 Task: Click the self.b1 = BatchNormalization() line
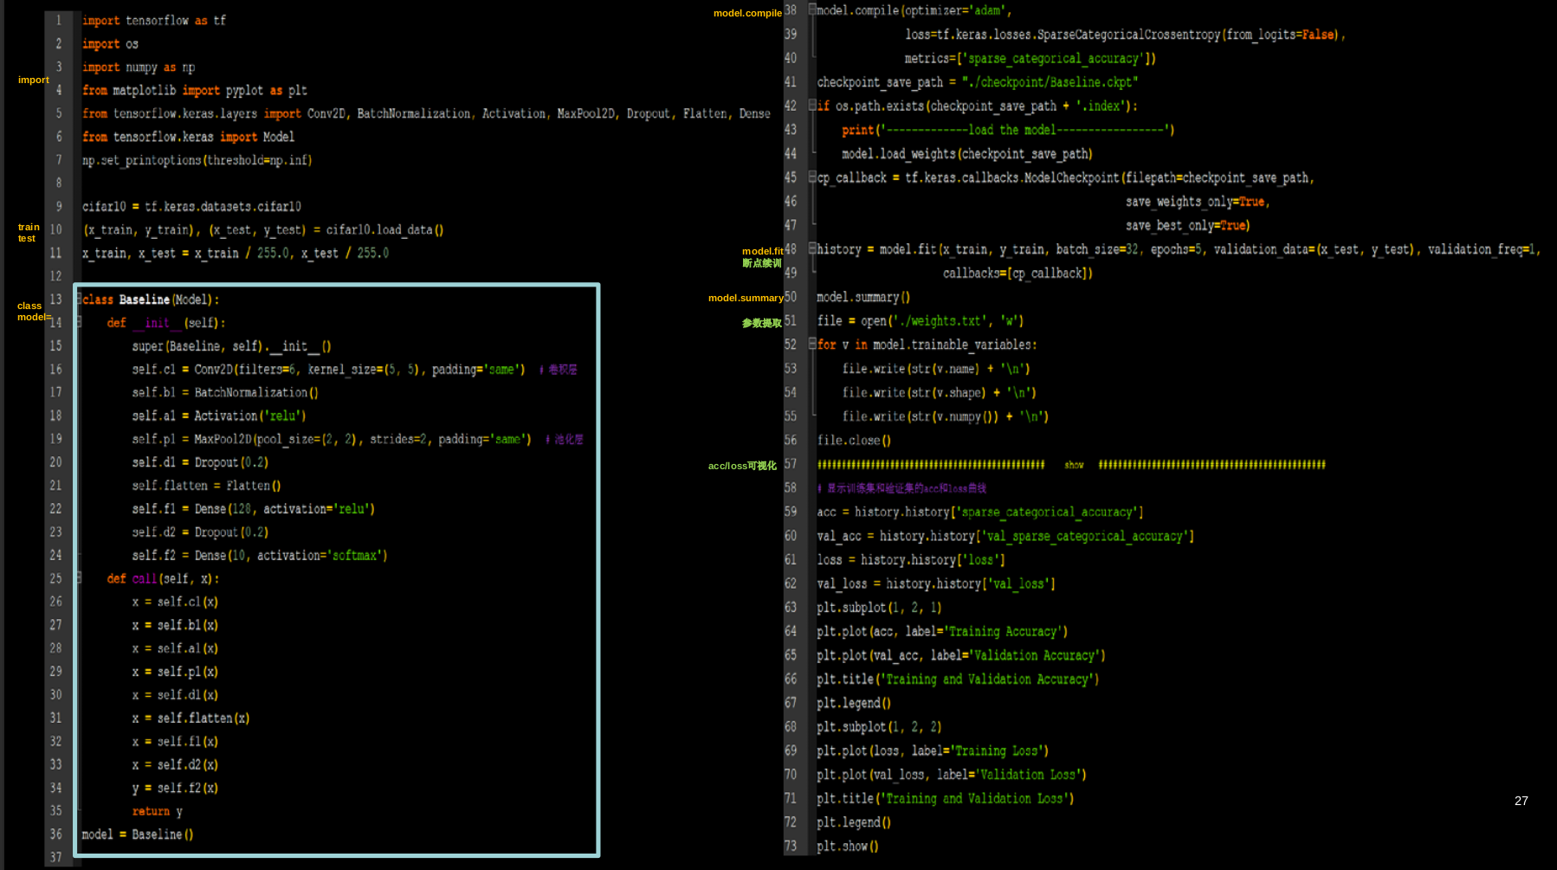[225, 393]
